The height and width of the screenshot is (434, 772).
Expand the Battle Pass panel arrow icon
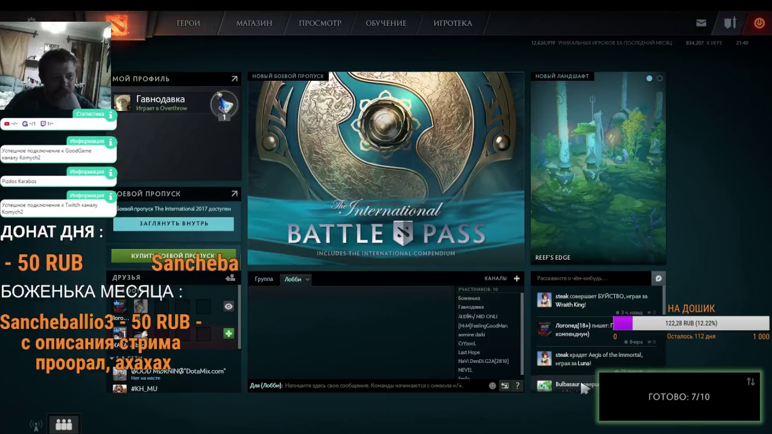click(x=235, y=193)
